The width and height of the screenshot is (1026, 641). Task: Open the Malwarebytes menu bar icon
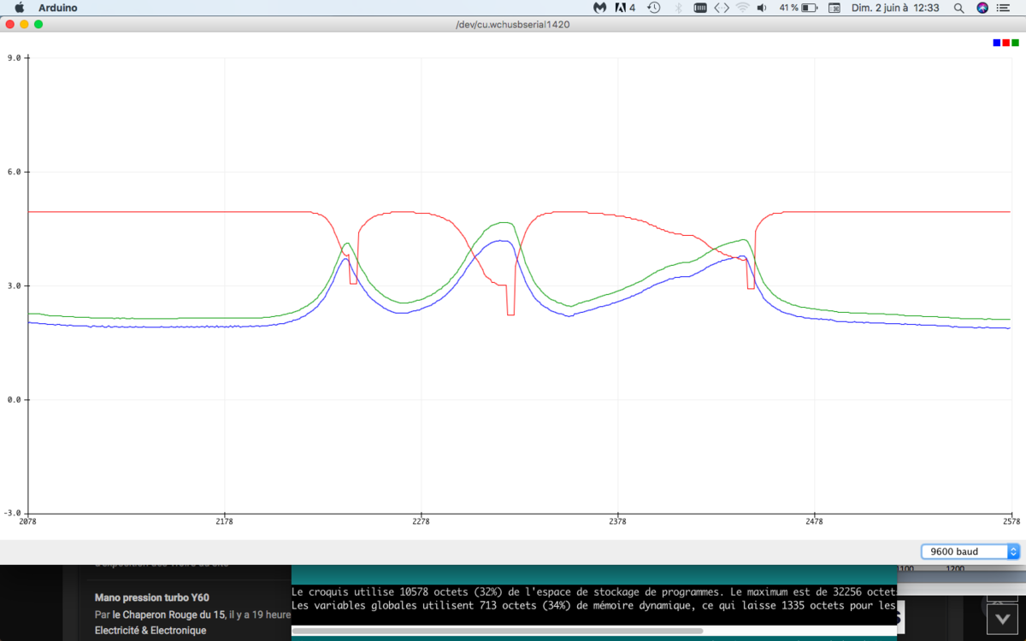tap(600, 8)
